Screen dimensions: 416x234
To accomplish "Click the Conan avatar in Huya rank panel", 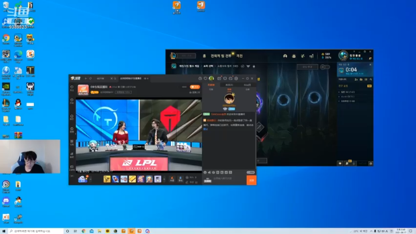I will [229, 99].
